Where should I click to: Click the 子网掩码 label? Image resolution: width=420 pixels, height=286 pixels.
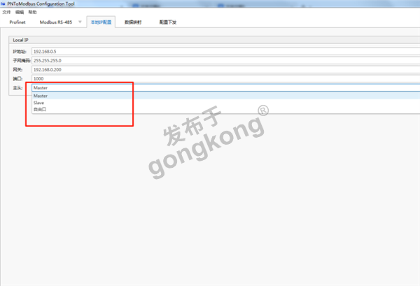click(22, 61)
